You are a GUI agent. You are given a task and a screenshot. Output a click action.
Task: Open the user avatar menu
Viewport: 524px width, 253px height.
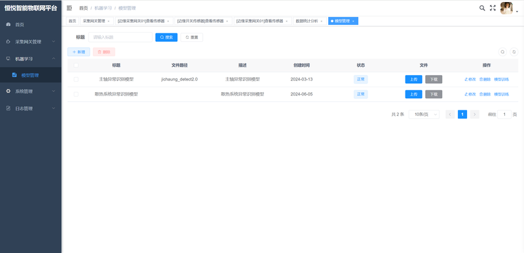click(506, 8)
